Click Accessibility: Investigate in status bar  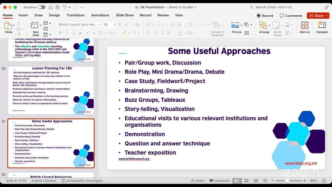[82, 181]
